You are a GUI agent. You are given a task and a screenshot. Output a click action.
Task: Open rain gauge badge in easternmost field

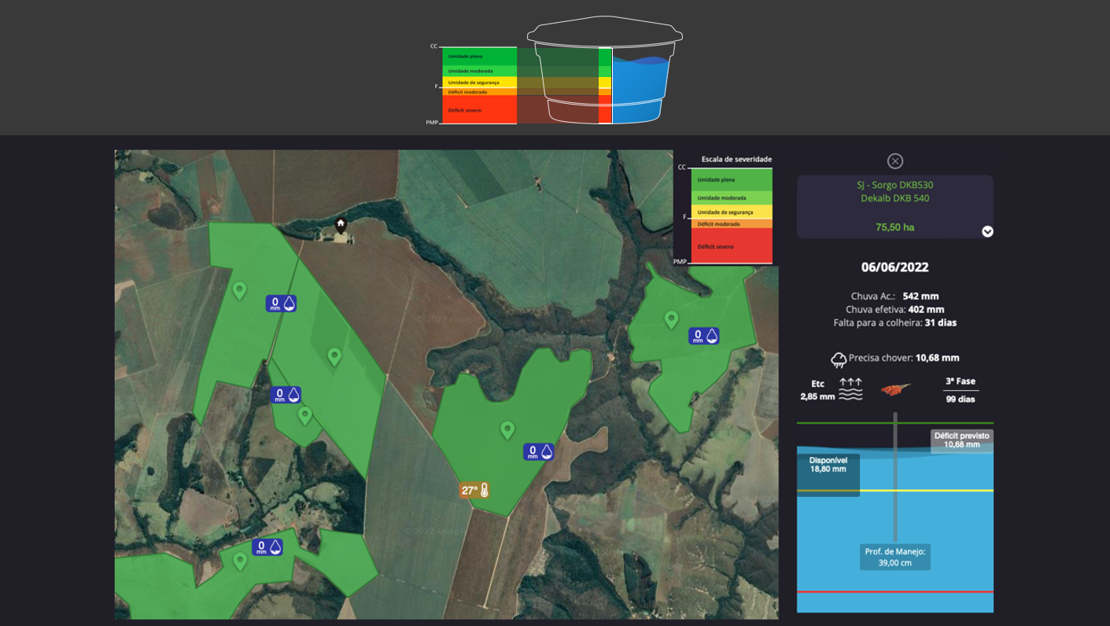point(703,336)
